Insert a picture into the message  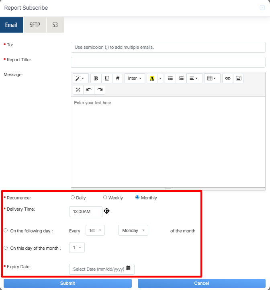click(x=238, y=79)
